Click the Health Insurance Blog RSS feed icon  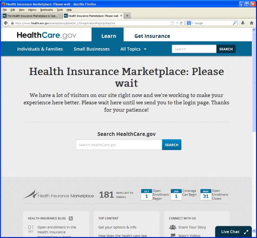coord(71,218)
